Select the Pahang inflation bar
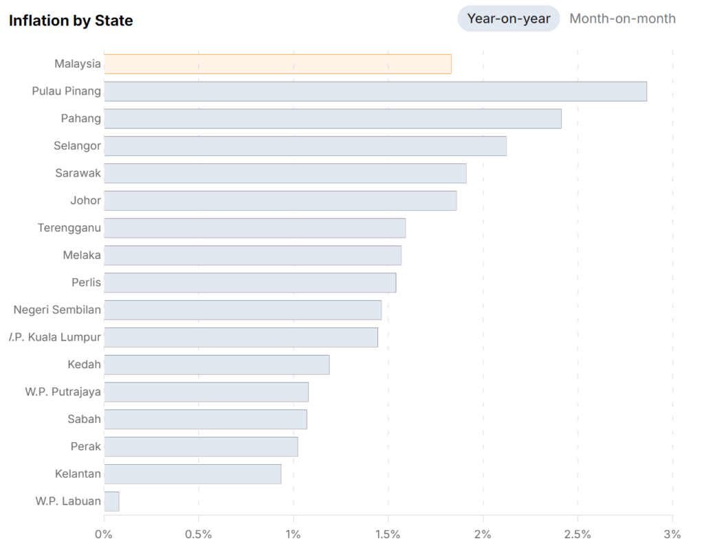This screenshot has height=550, width=704. coord(333,119)
